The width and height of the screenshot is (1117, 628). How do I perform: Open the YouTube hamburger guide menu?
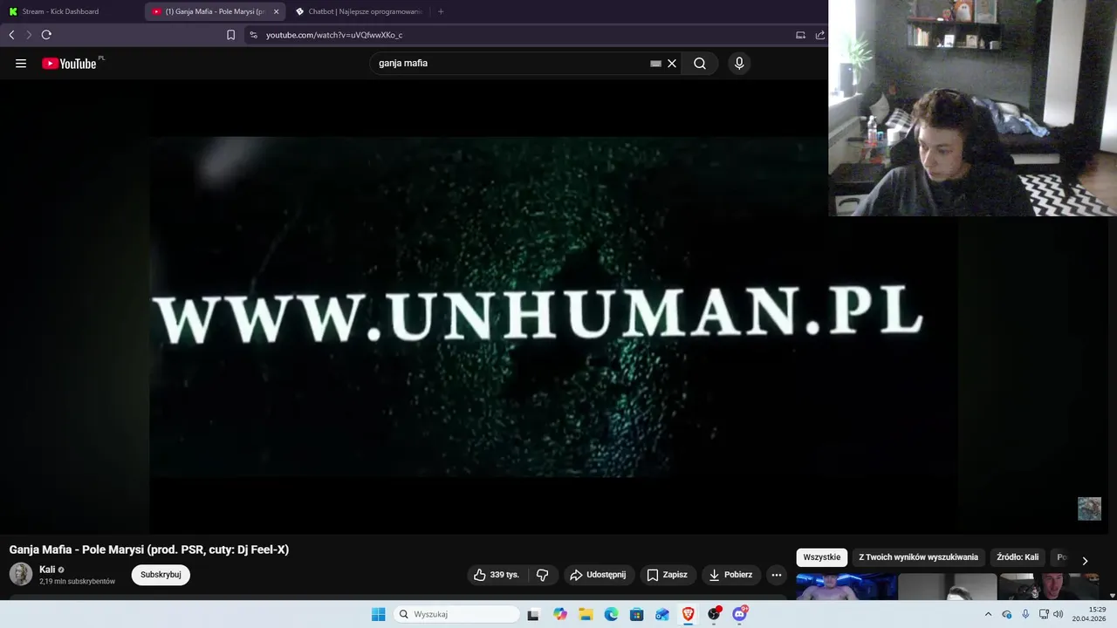point(21,63)
